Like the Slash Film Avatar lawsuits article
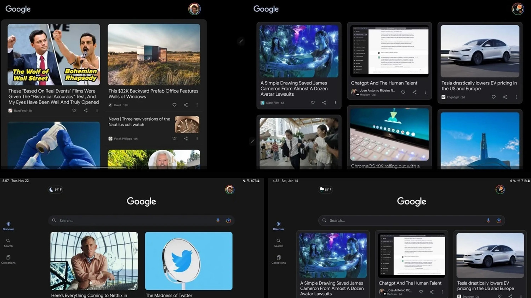The image size is (531, 298). coord(313,103)
